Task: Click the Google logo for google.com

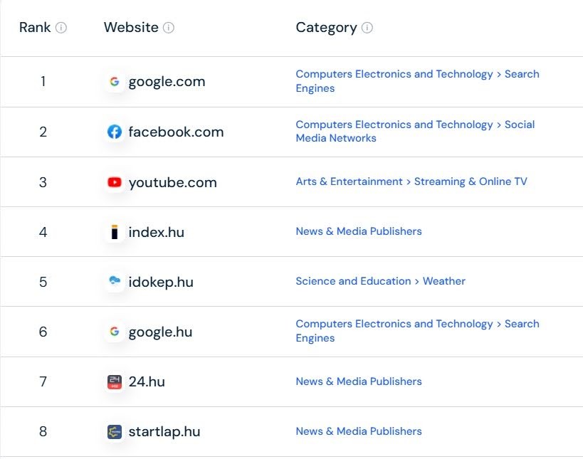Action: point(115,81)
